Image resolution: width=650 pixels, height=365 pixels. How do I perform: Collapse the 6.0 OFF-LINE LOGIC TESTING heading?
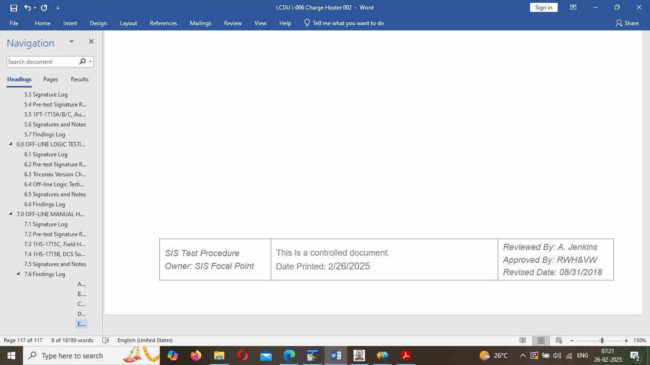pos(10,144)
